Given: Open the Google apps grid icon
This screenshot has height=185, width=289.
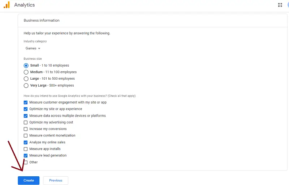Looking at the screenshot, I should (x=280, y=5).
